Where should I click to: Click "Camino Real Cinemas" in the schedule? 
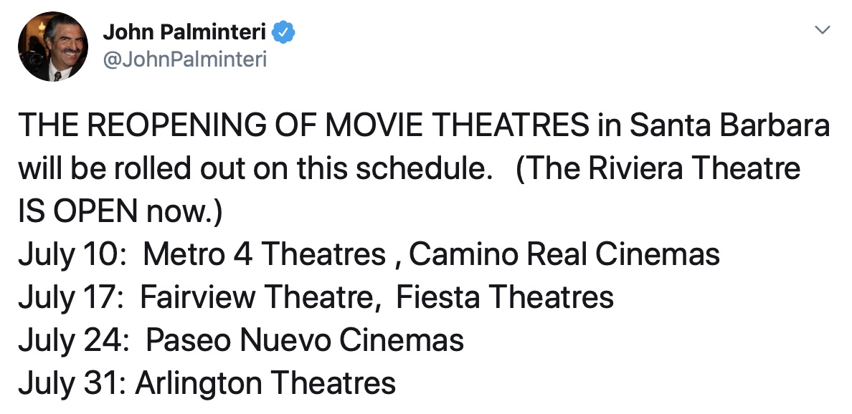coord(564,255)
